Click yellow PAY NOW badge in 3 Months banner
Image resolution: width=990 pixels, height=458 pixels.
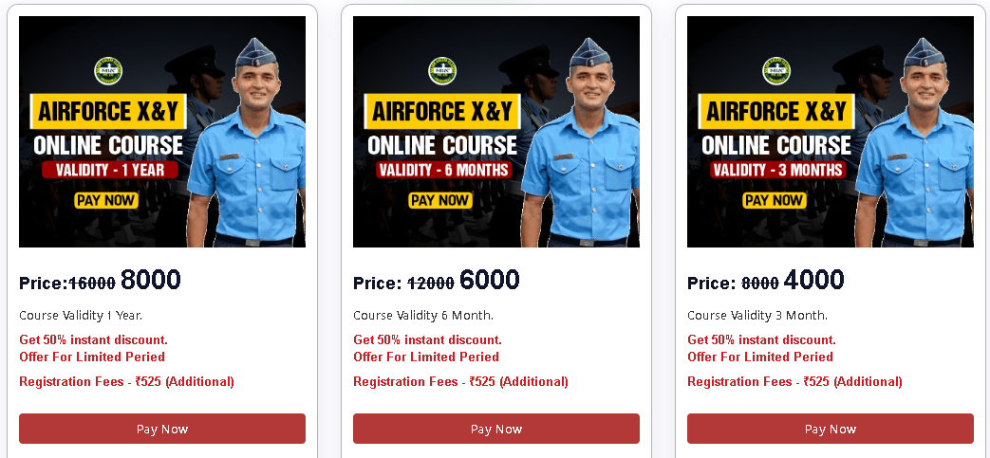coord(775,201)
